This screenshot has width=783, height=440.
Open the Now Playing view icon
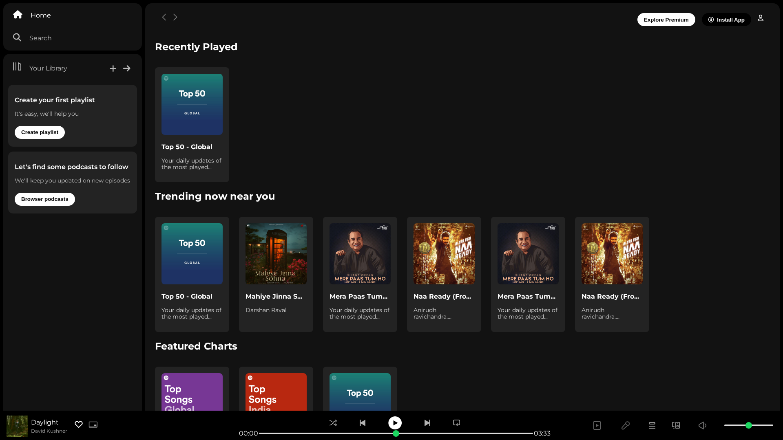[x=597, y=425]
